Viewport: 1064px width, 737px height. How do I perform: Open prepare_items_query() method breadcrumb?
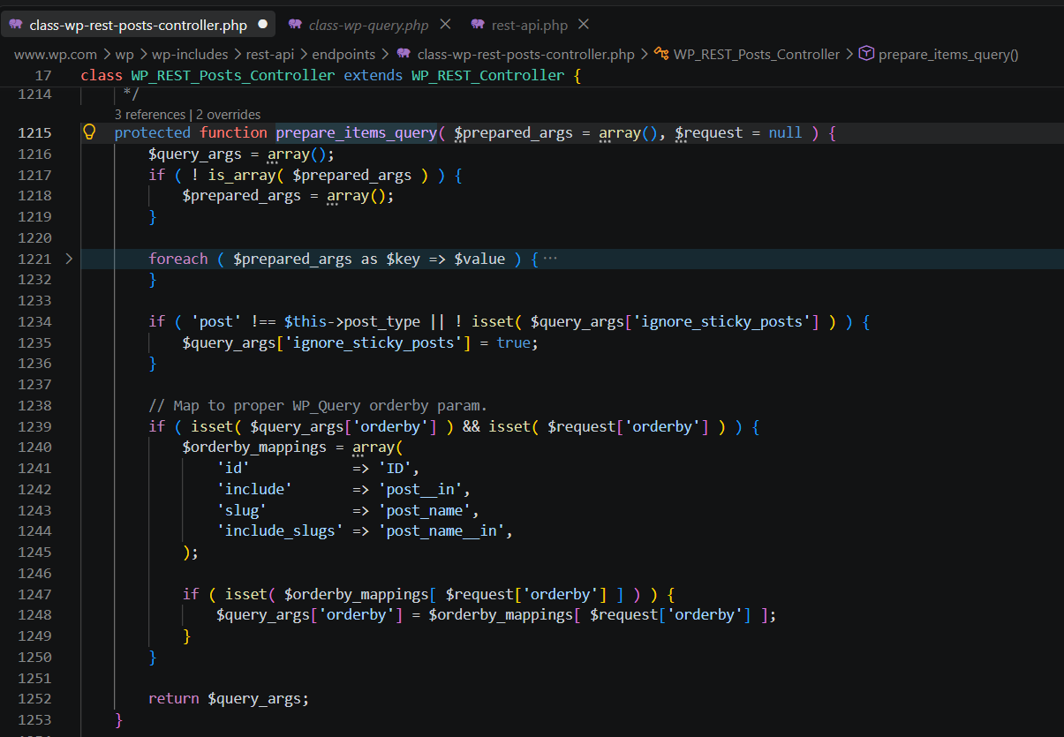pyautogui.click(x=948, y=54)
